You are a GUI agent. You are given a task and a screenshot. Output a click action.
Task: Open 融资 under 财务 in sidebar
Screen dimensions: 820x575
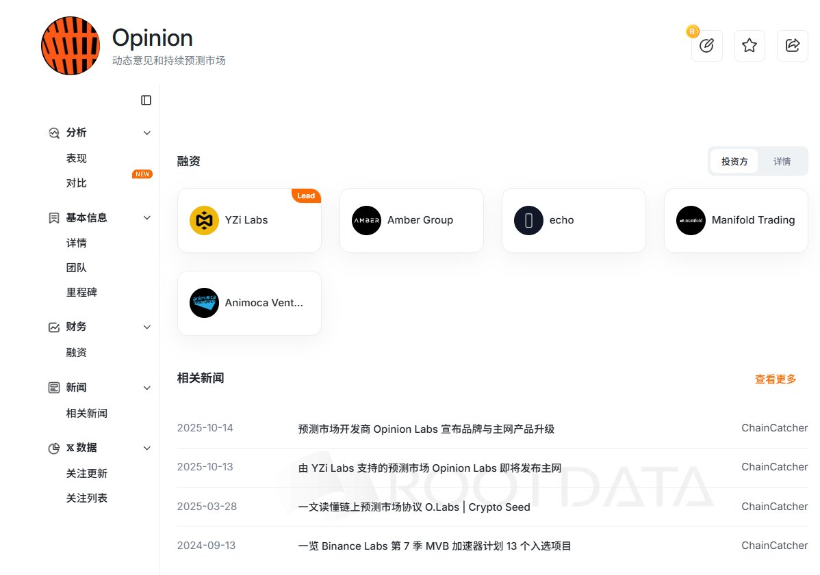tap(77, 353)
